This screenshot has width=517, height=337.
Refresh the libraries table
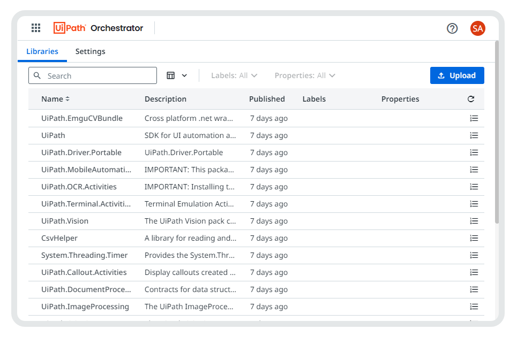470,99
